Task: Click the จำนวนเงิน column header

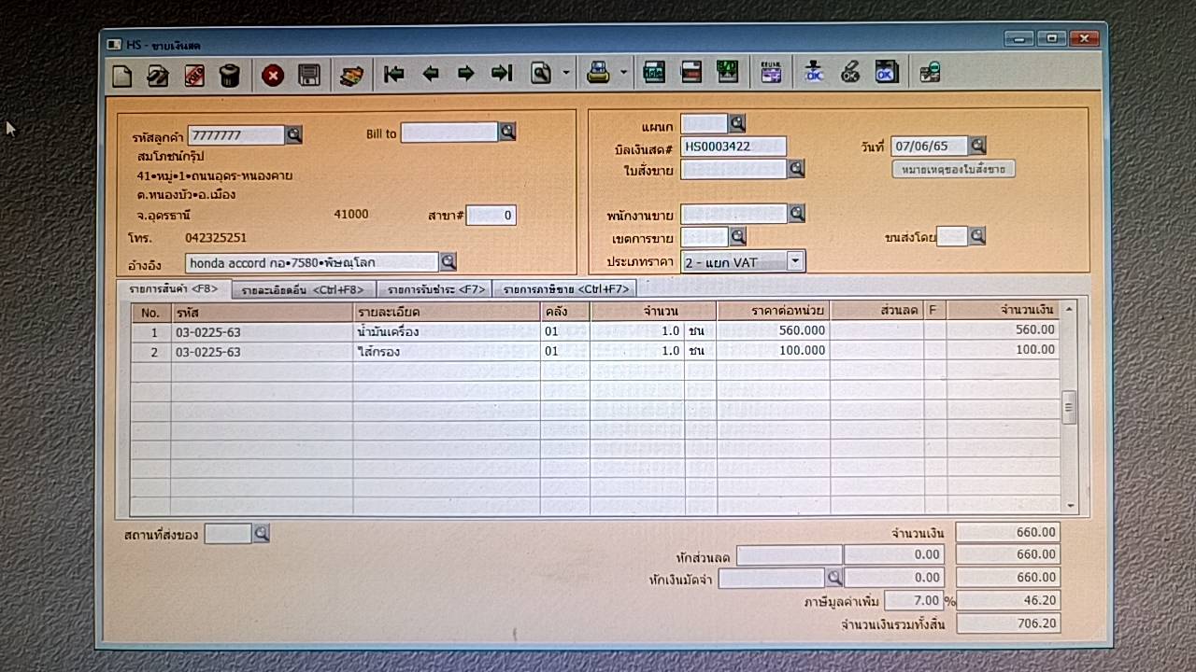Action: point(1003,310)
